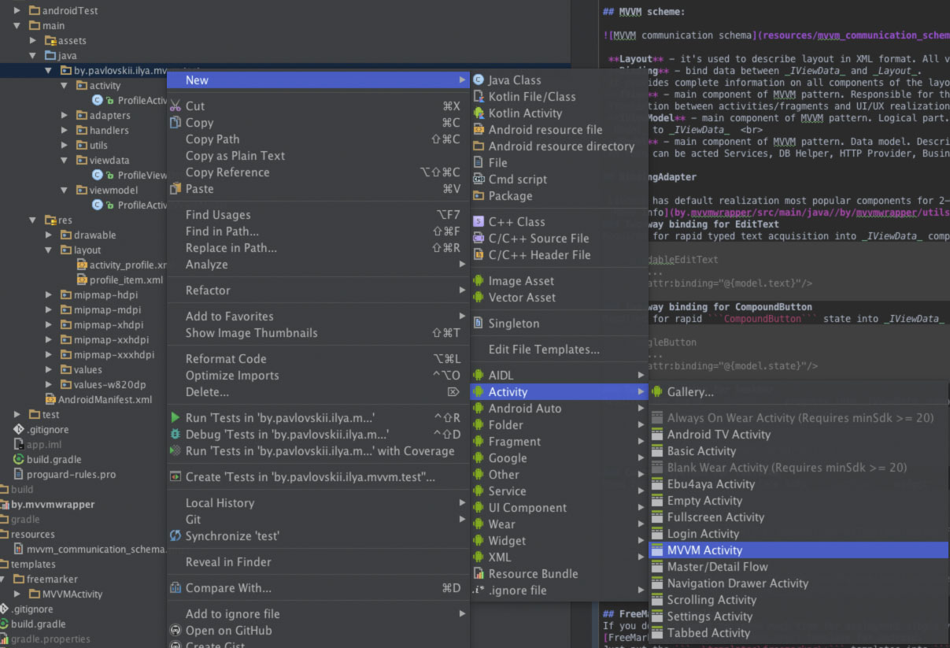The image size is (950, 648).
Task: Click the Paste clipboard icon
Action: click(176, 188)
